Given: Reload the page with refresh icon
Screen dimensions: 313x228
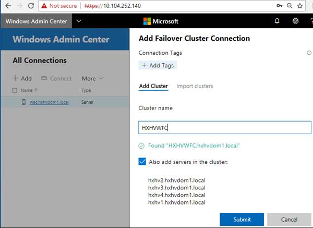Looking at the screenshot, I should [31, 6].
